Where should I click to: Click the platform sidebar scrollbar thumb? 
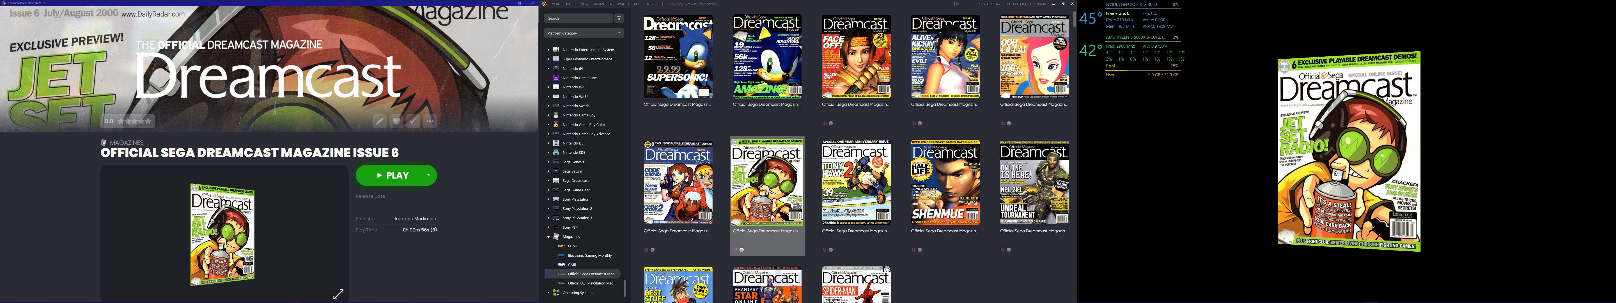[x=624, y=289]
